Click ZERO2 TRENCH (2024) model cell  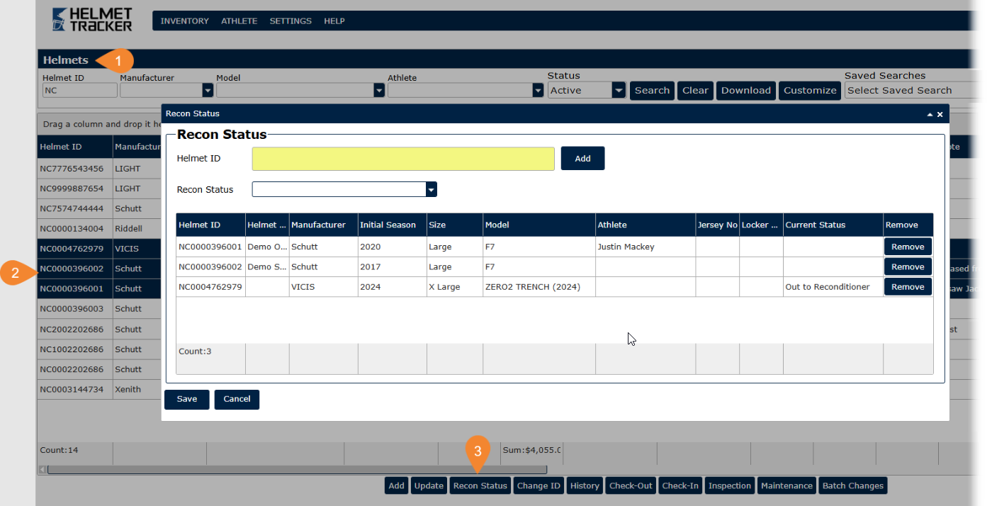point(539,287)
